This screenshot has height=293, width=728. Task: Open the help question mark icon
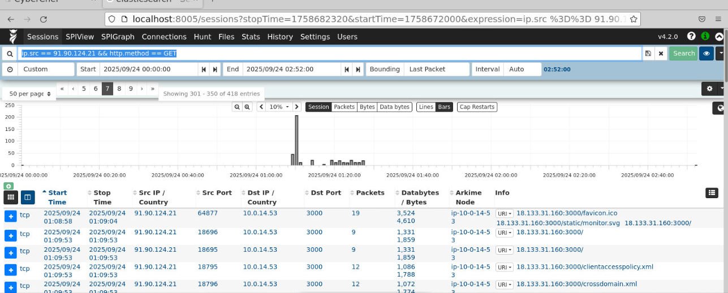pyautogui.click(x=691, y=36)
